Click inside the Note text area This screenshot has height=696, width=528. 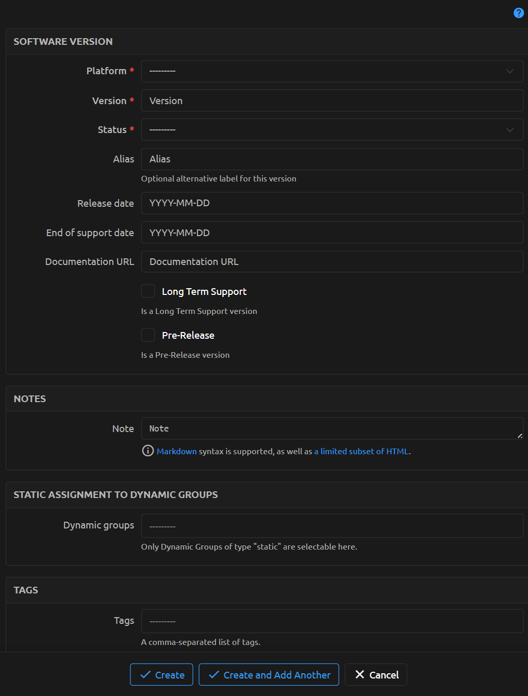(330, 428)
